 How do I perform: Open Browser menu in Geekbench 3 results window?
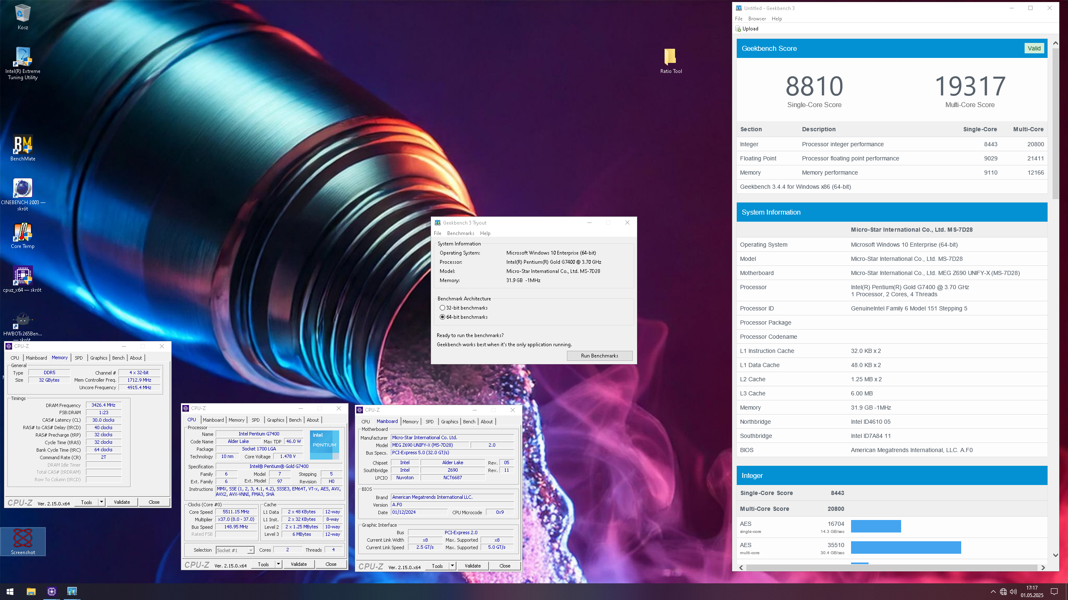757,19
